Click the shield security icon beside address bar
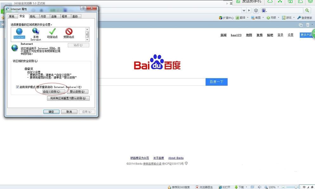The height and width of the screenshot is (189, 315). [256, 10]
